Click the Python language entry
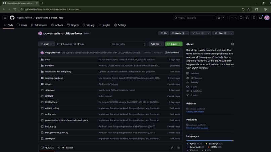271x152 pixels. click(194, 144)
